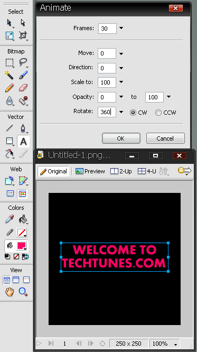Viewport: 197px width, 352px height.
Task: Open the stroke color swatch
Action: [x=22, y=233]
